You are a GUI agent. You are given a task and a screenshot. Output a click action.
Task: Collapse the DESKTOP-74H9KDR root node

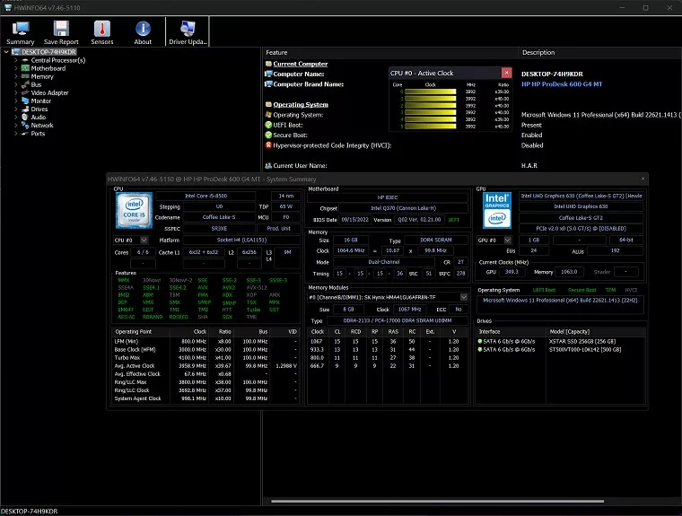[x=6, y=52]
